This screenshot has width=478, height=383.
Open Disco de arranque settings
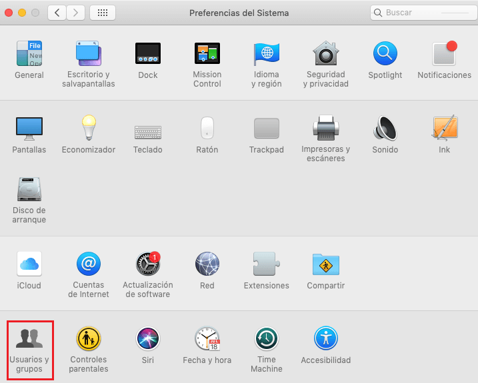[29, 190]
